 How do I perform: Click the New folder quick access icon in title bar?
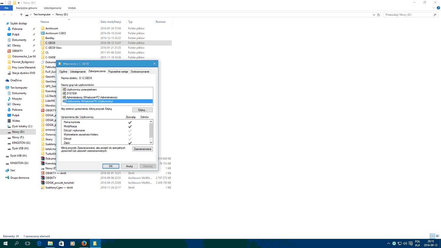coord(14,3)
